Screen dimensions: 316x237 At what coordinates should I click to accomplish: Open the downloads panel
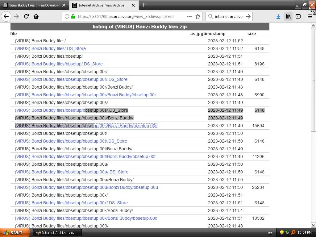tap(278, 16)
